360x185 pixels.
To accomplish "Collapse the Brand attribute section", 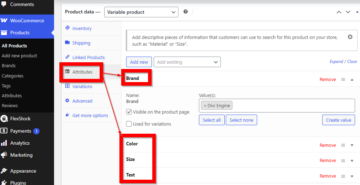I will (352, 79).
